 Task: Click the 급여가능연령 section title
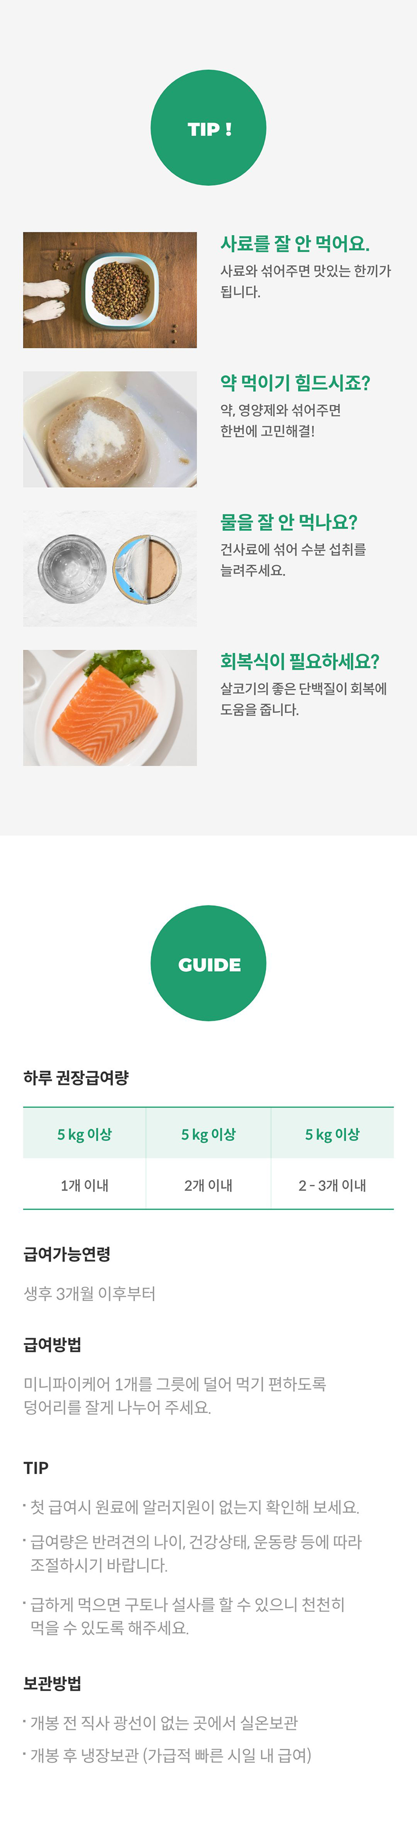tap(67, 1254)
